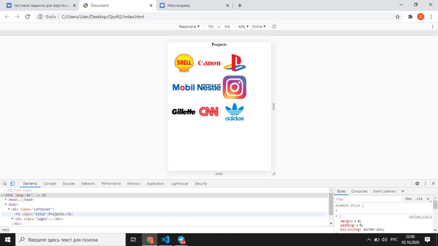
Task: Expand the div logos node
Action: pos(13,219)
